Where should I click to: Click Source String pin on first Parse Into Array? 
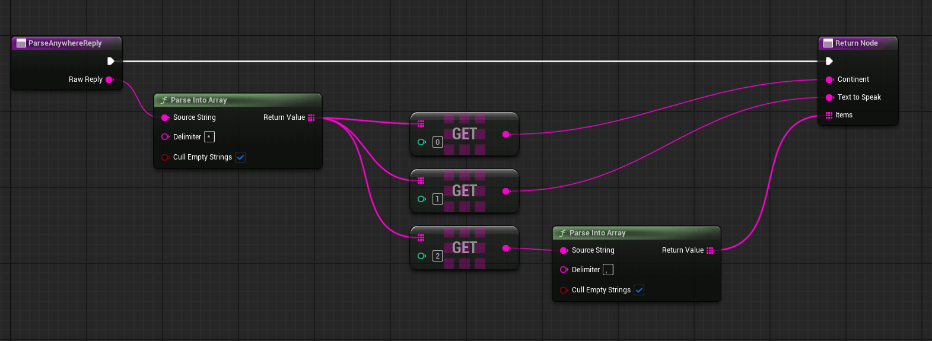(166, 117)
